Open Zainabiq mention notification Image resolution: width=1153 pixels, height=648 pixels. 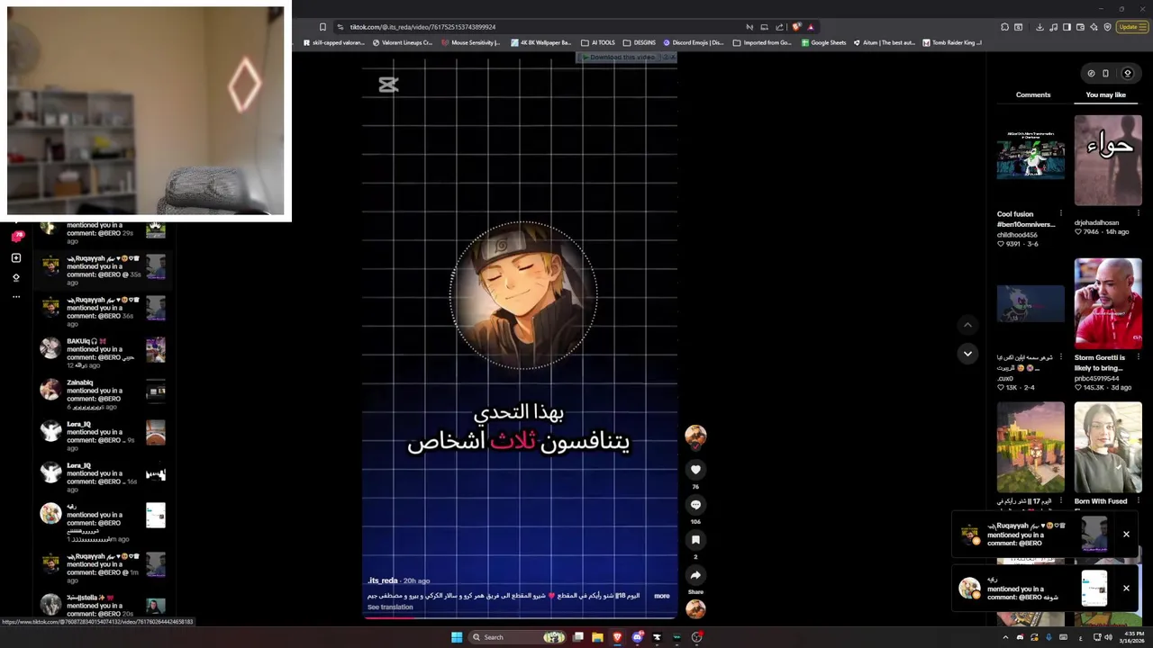click(104, 394)
